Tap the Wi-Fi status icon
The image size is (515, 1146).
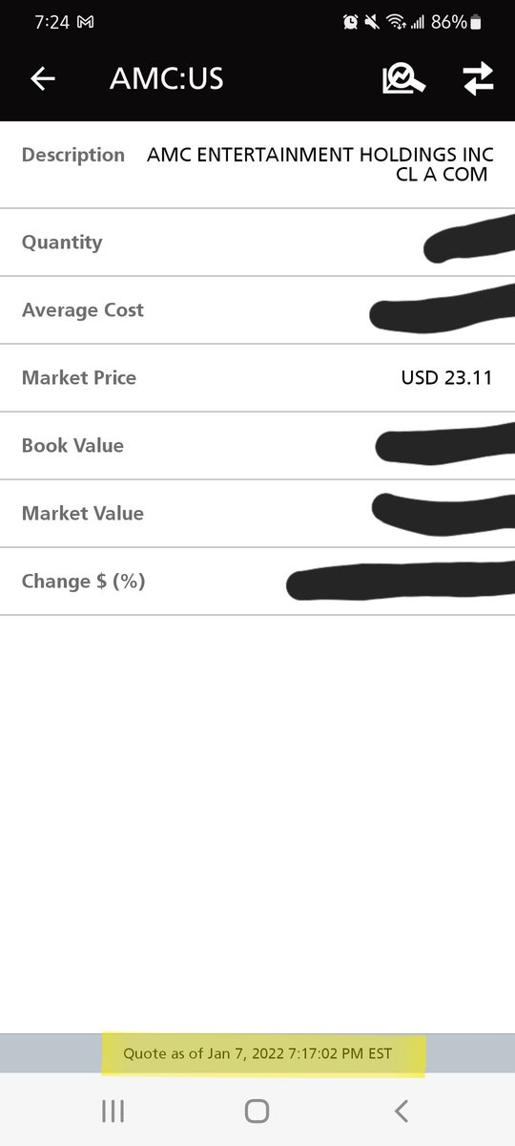click(395, 21)
